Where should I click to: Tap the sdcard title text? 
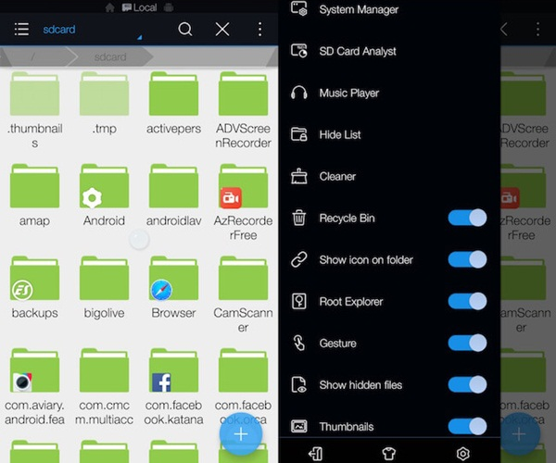(x=59, y=29)
